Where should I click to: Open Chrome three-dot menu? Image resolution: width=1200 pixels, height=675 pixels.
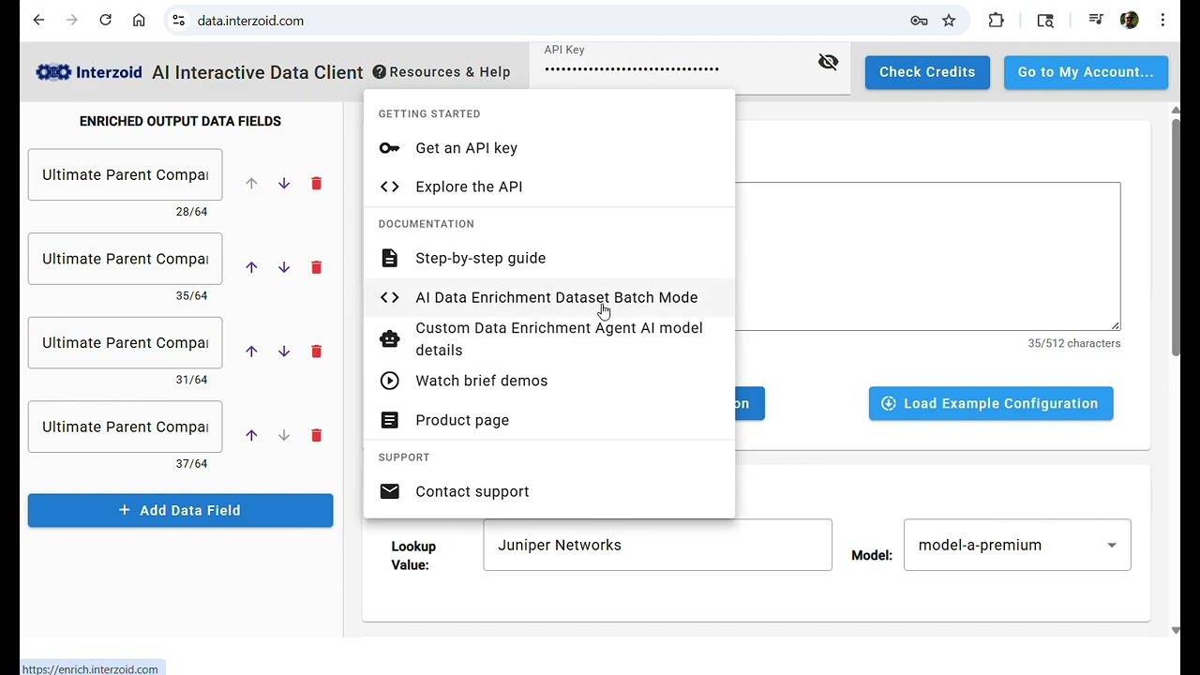pyautogui.click(x=1162, y=20)
